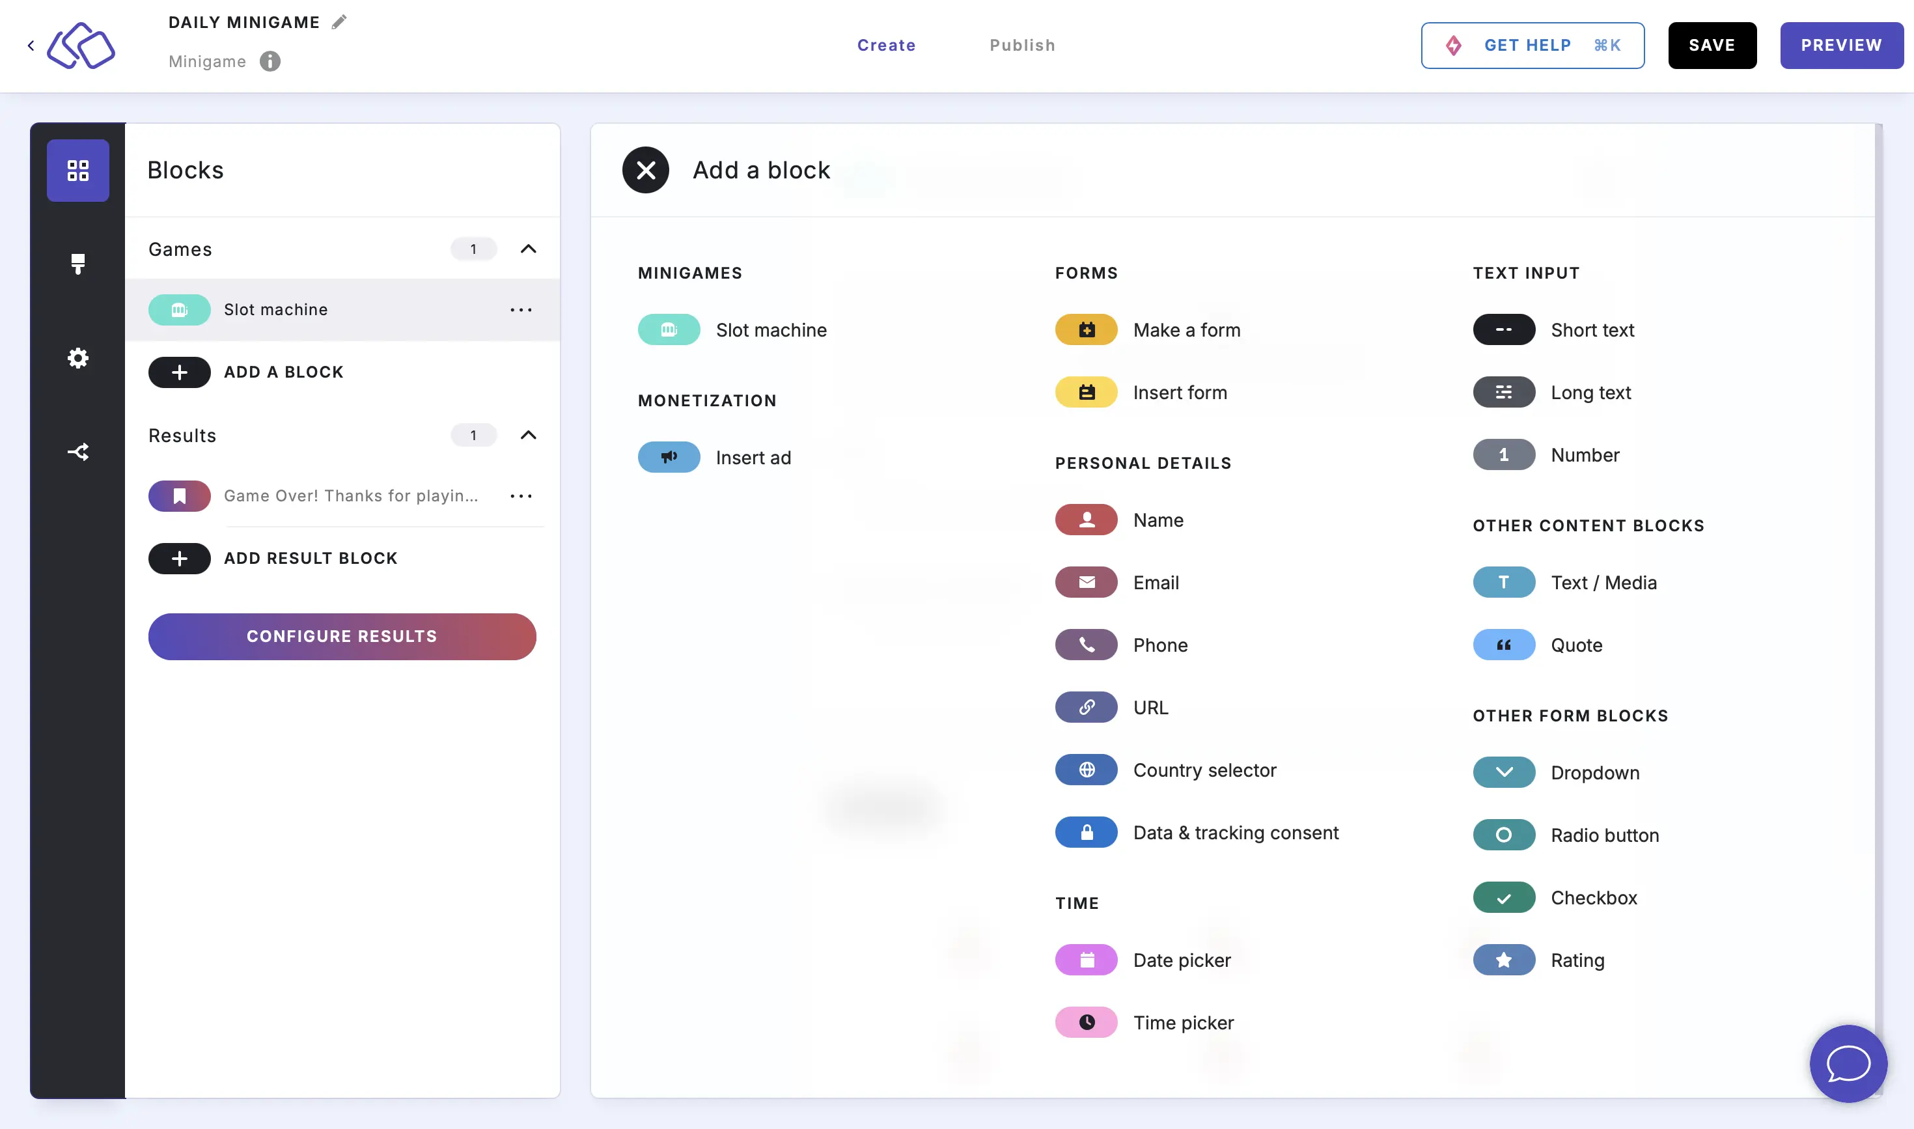Screen dimensions: 1914x1129
Task: Click the Number text input icon
Action: pyautogui.click(x=1503, y=454)
